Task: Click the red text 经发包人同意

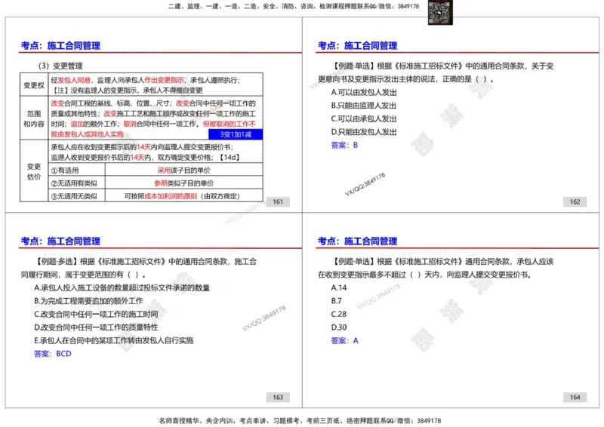Action: 71,80
